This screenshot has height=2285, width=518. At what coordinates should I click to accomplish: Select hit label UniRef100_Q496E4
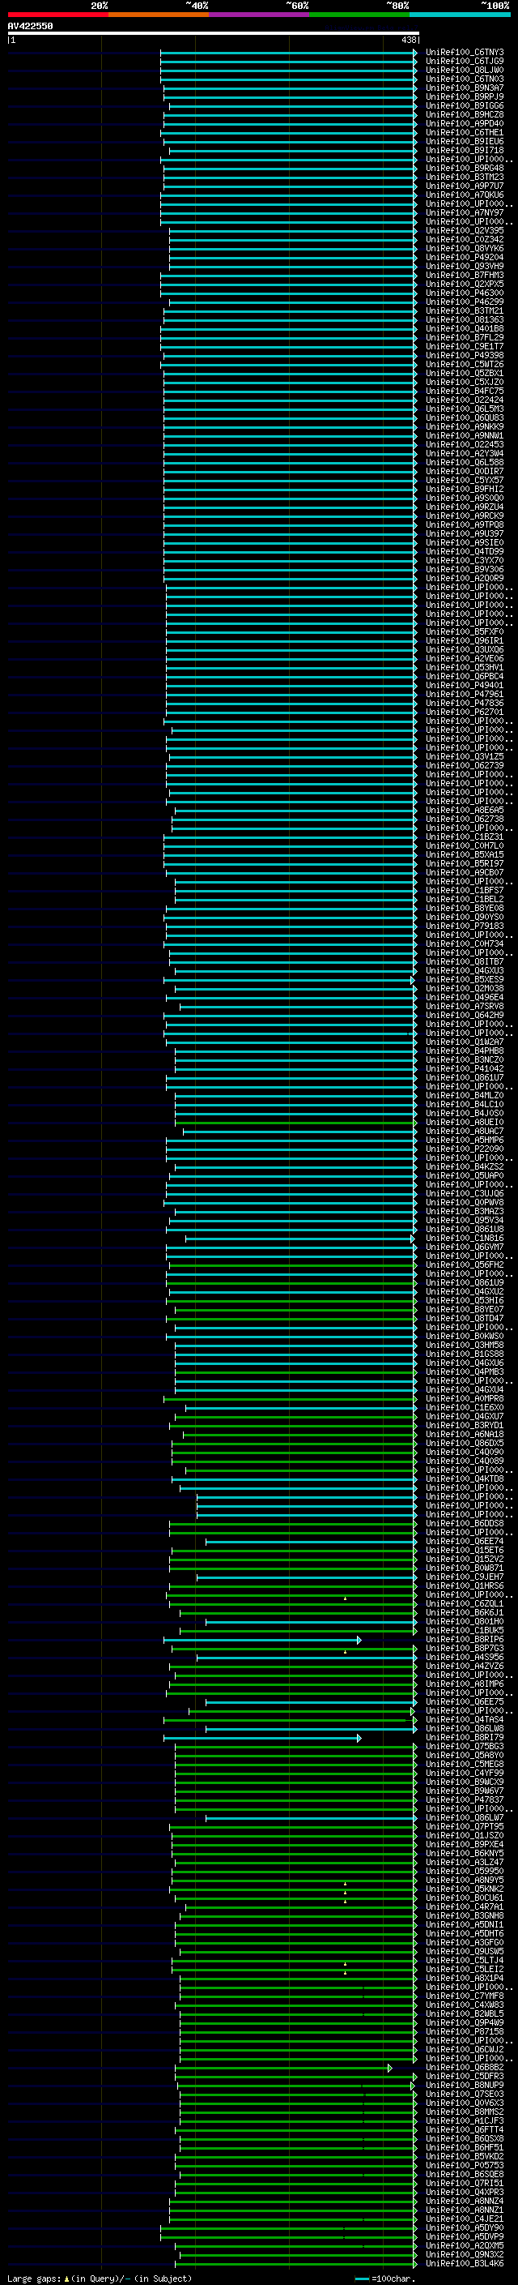[464, 997]
